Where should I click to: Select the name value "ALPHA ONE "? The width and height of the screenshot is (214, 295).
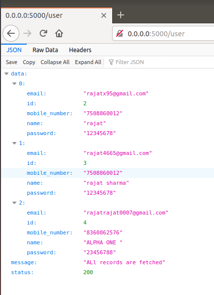coord(103,242)
